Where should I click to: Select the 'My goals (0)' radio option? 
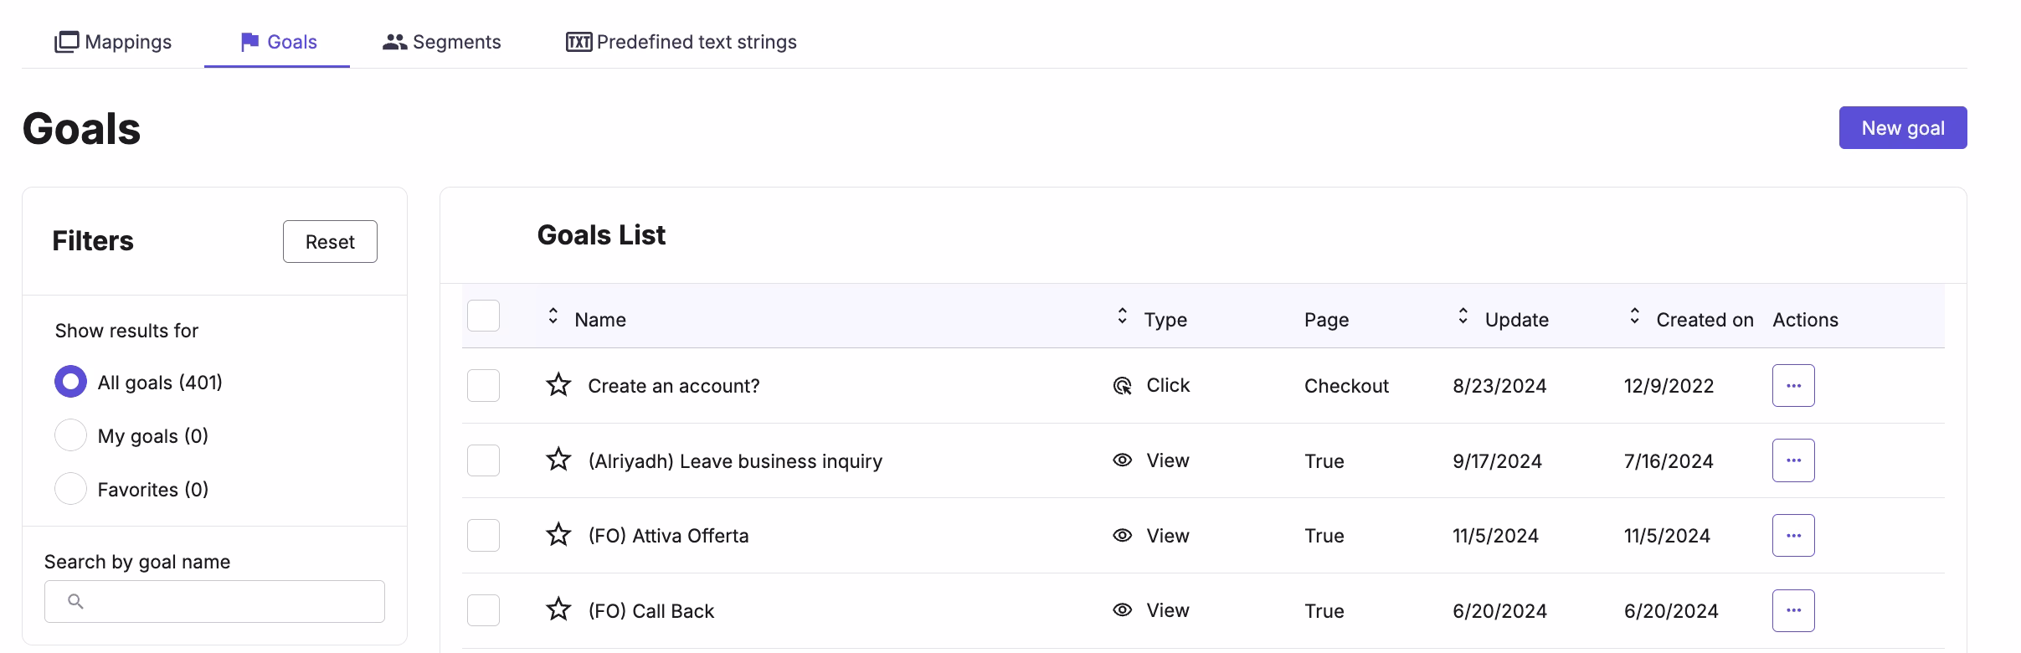(x=71, y=435)
